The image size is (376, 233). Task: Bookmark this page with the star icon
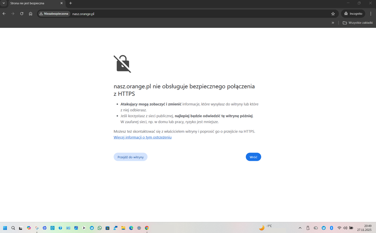click(x=333, y=14)
